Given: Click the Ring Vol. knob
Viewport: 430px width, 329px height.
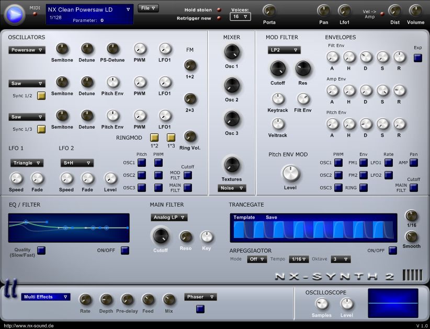Looking at the screenshot, I should pos(190,137).
